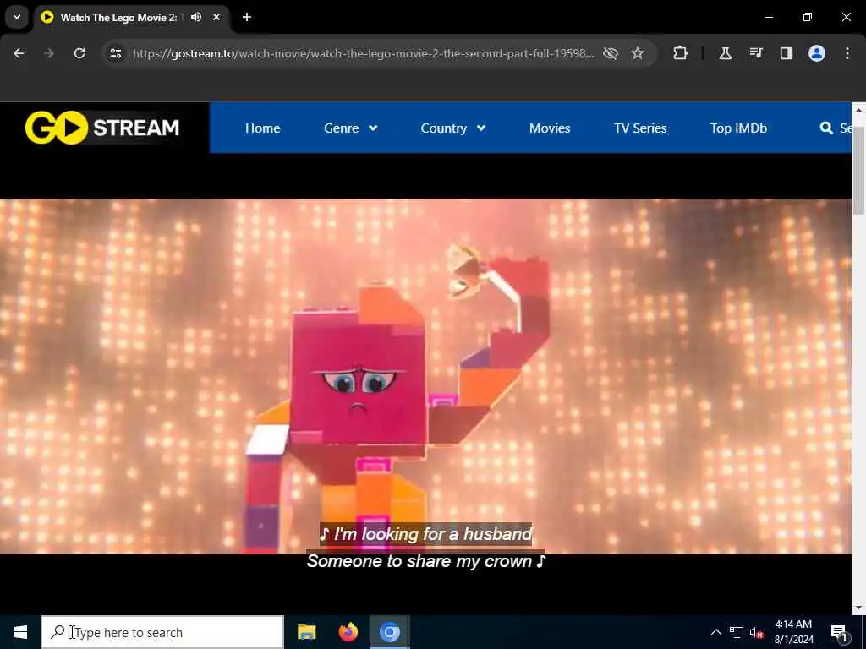This screenshot has width=866, height=649.
Task: Click the page scrollbar up arrow
Action: pos(859,111)
